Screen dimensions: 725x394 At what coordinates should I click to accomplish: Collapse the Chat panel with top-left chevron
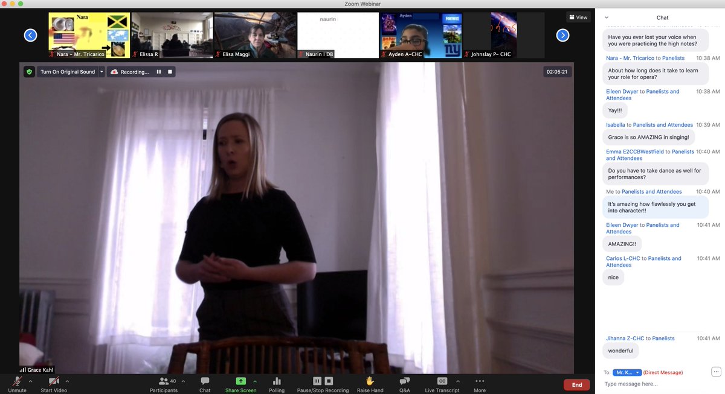[606, 17]
